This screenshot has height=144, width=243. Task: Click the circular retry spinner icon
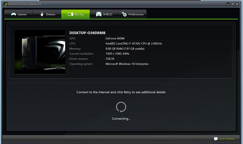click(x=121, y=107)
